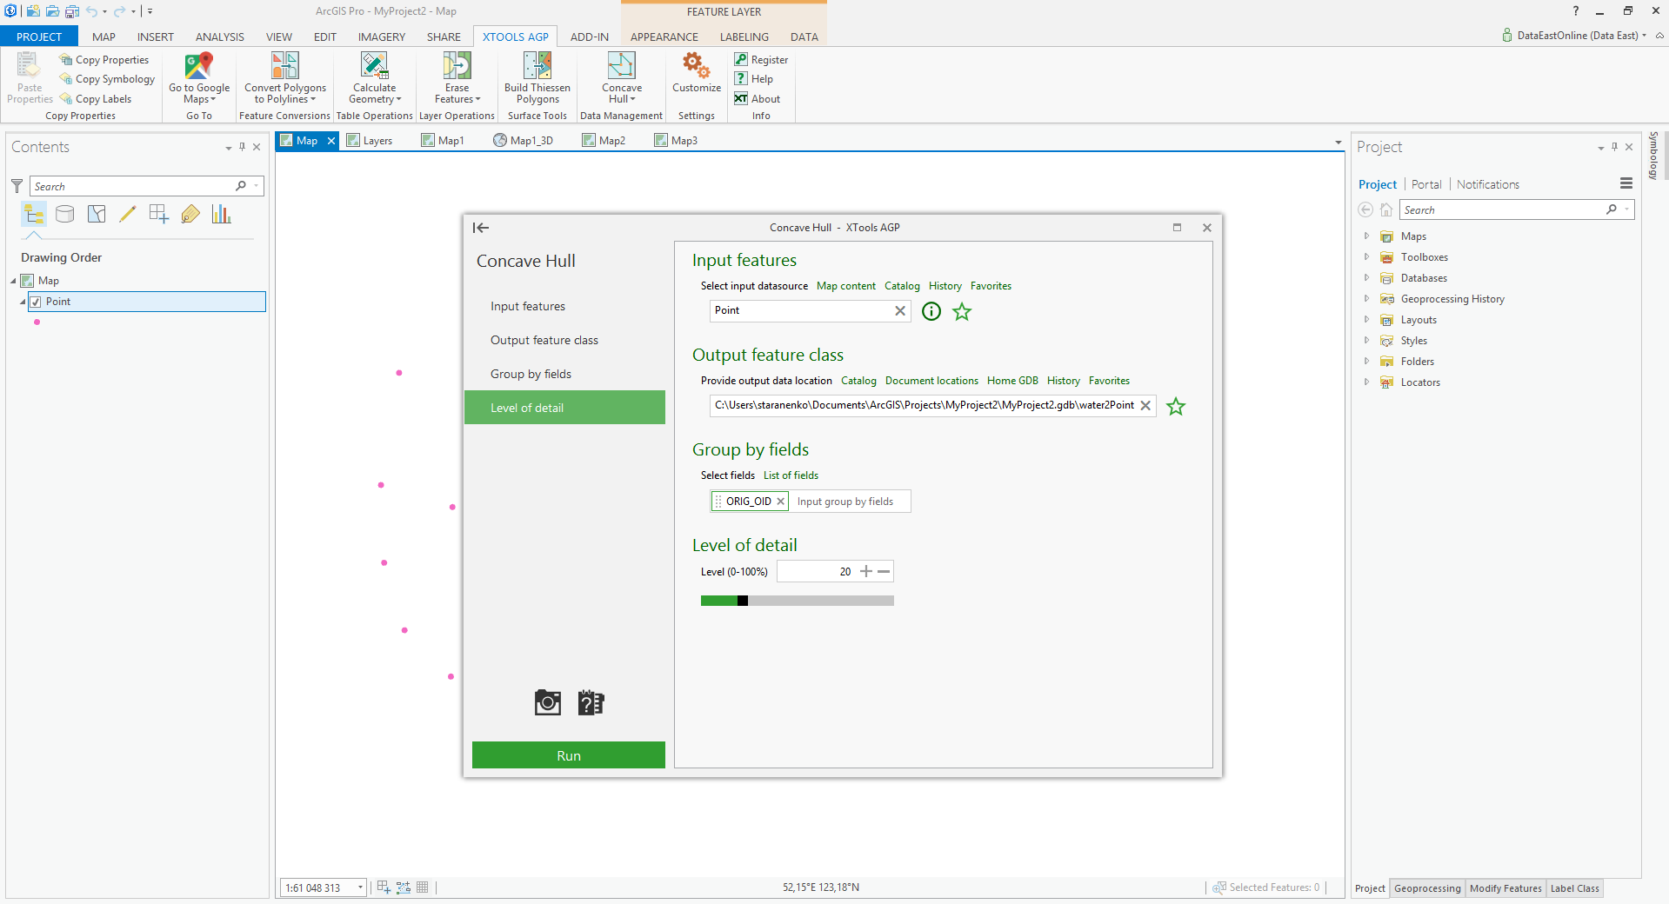
Task: Click the Copy Symbology button
Action: point(107,79)
